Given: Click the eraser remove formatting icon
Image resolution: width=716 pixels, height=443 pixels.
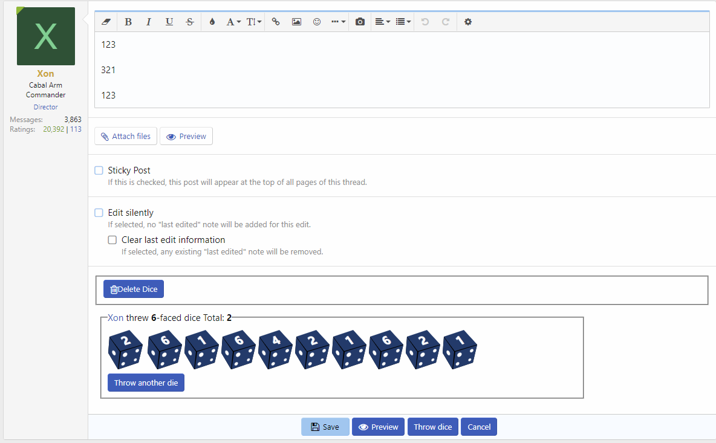Looking at the screenshot, I should pyautogui.click(x=106, y=22).
